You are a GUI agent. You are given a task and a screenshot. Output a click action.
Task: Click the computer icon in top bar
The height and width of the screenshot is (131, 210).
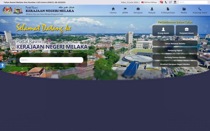[x=175, y=2]
